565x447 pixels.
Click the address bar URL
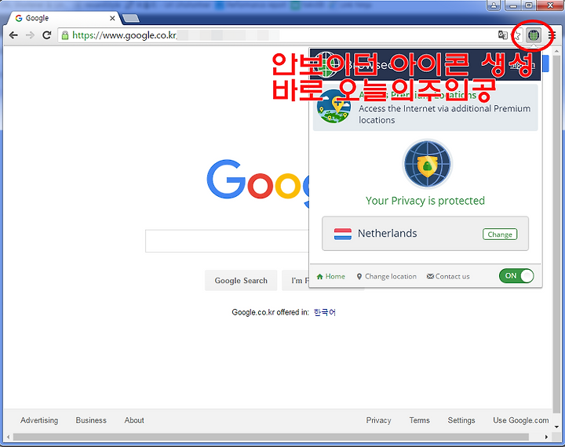124,35
